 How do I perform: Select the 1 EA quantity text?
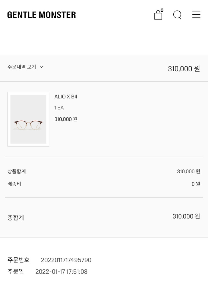pyautogui.click(x=59, y=108)
